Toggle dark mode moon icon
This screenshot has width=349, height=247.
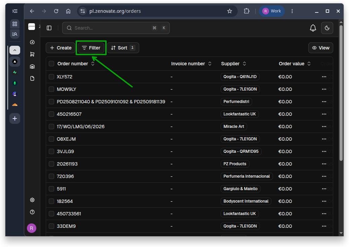pyautogui.click(x=327, y=28)
